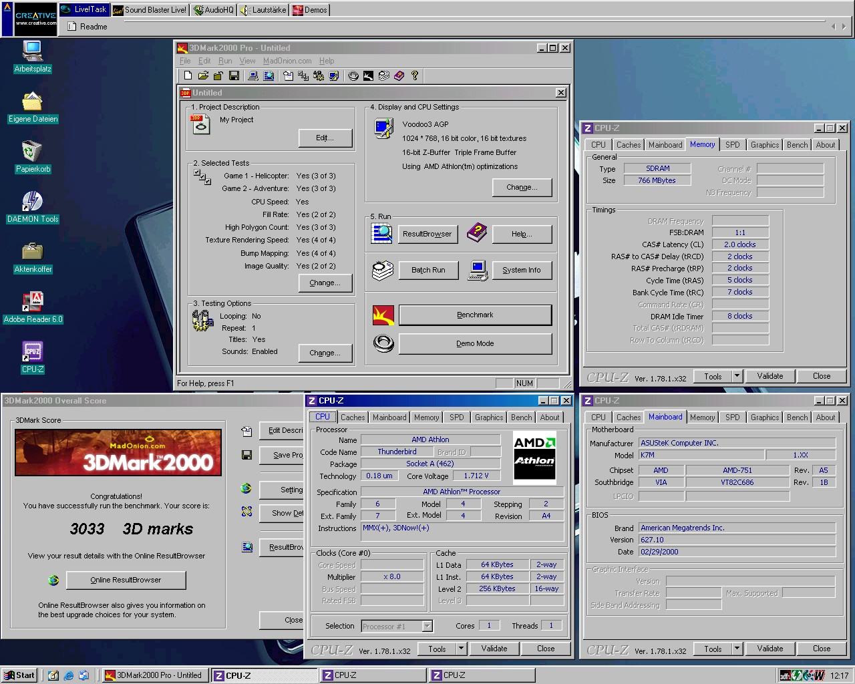Click the Batch Run toolbar icon

[383, 75]
